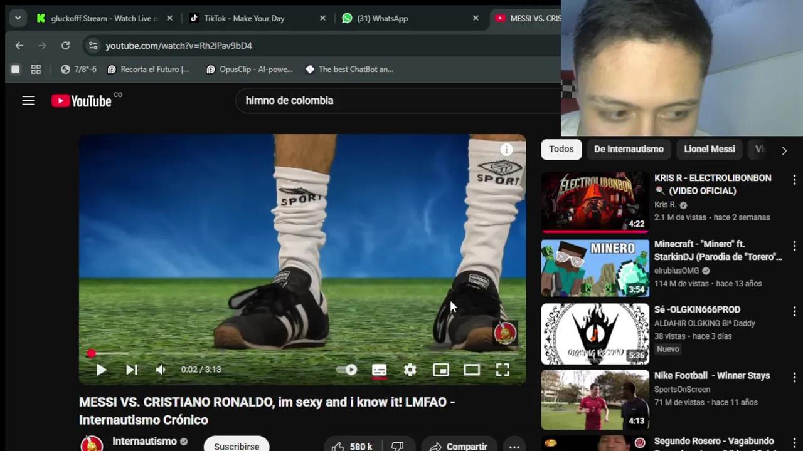
Task: Select the Todos filter chip
Action: [561, 149]
